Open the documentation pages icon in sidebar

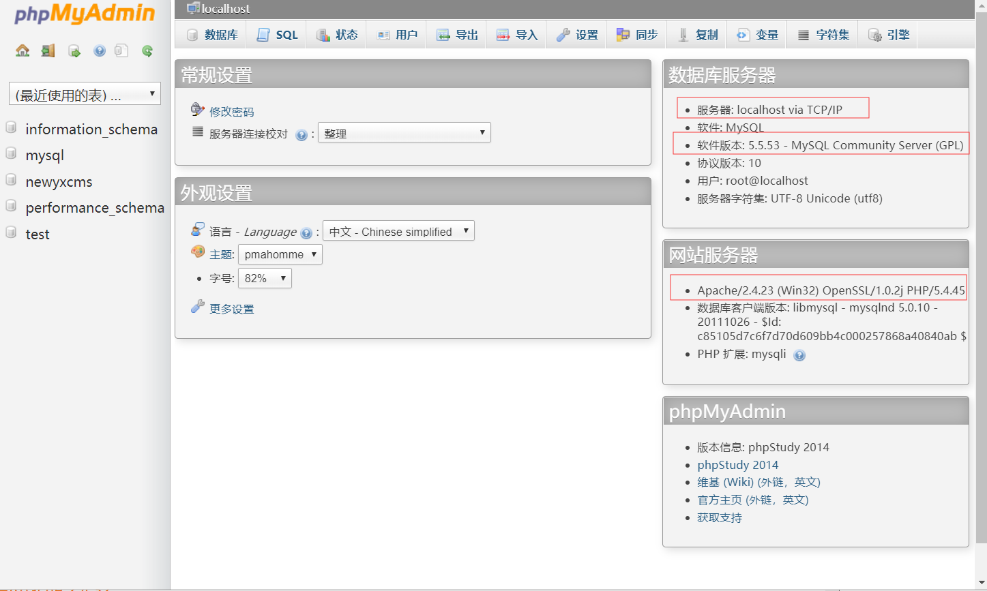(121, 50)
